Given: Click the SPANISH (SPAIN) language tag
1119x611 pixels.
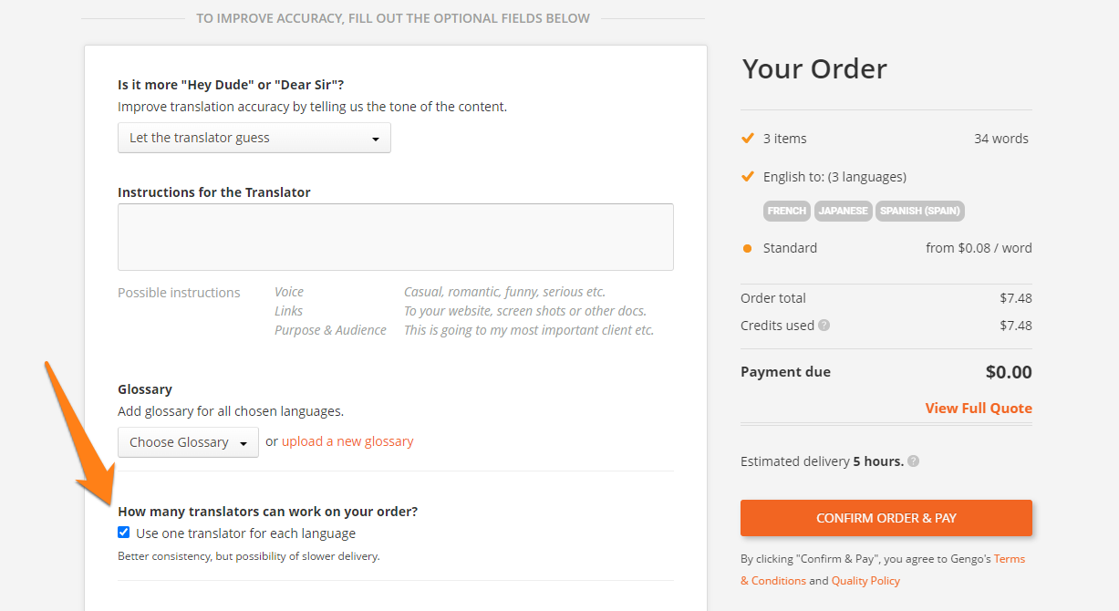Looking at the screenshot, I should (x=920, y=211).
